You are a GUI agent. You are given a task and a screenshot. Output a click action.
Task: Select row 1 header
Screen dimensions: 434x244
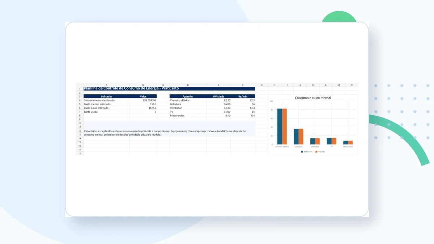point(80,89)
